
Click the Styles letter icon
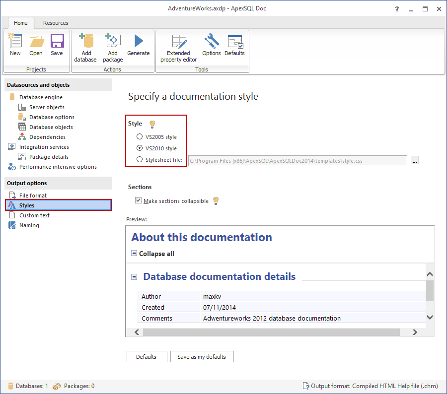click(12, 205)
